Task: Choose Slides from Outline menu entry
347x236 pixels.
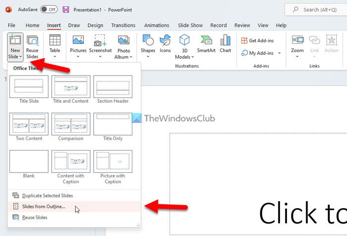Action: coord(74,207)
